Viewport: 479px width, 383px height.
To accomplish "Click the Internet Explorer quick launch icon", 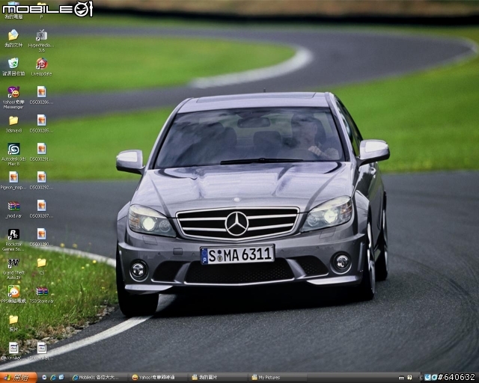I will tap(53, 378).
